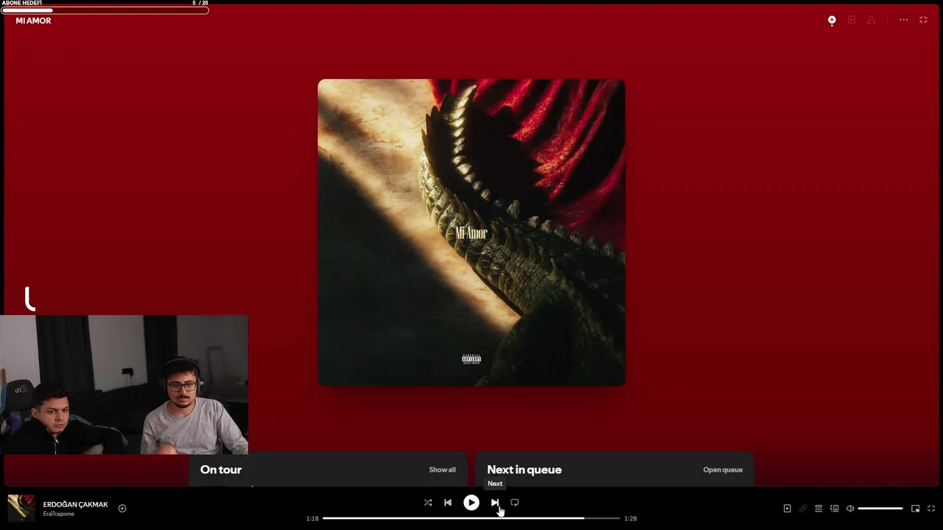Image resolution: width=943 pixels, height=530 pixels.
Task: Open the three-dot more options menu
Action: click(903, 21)
